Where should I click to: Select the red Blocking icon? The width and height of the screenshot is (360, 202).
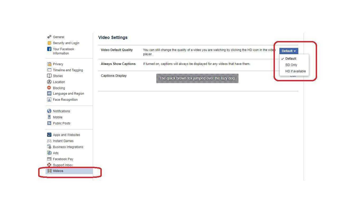click(x=49, y=88)
